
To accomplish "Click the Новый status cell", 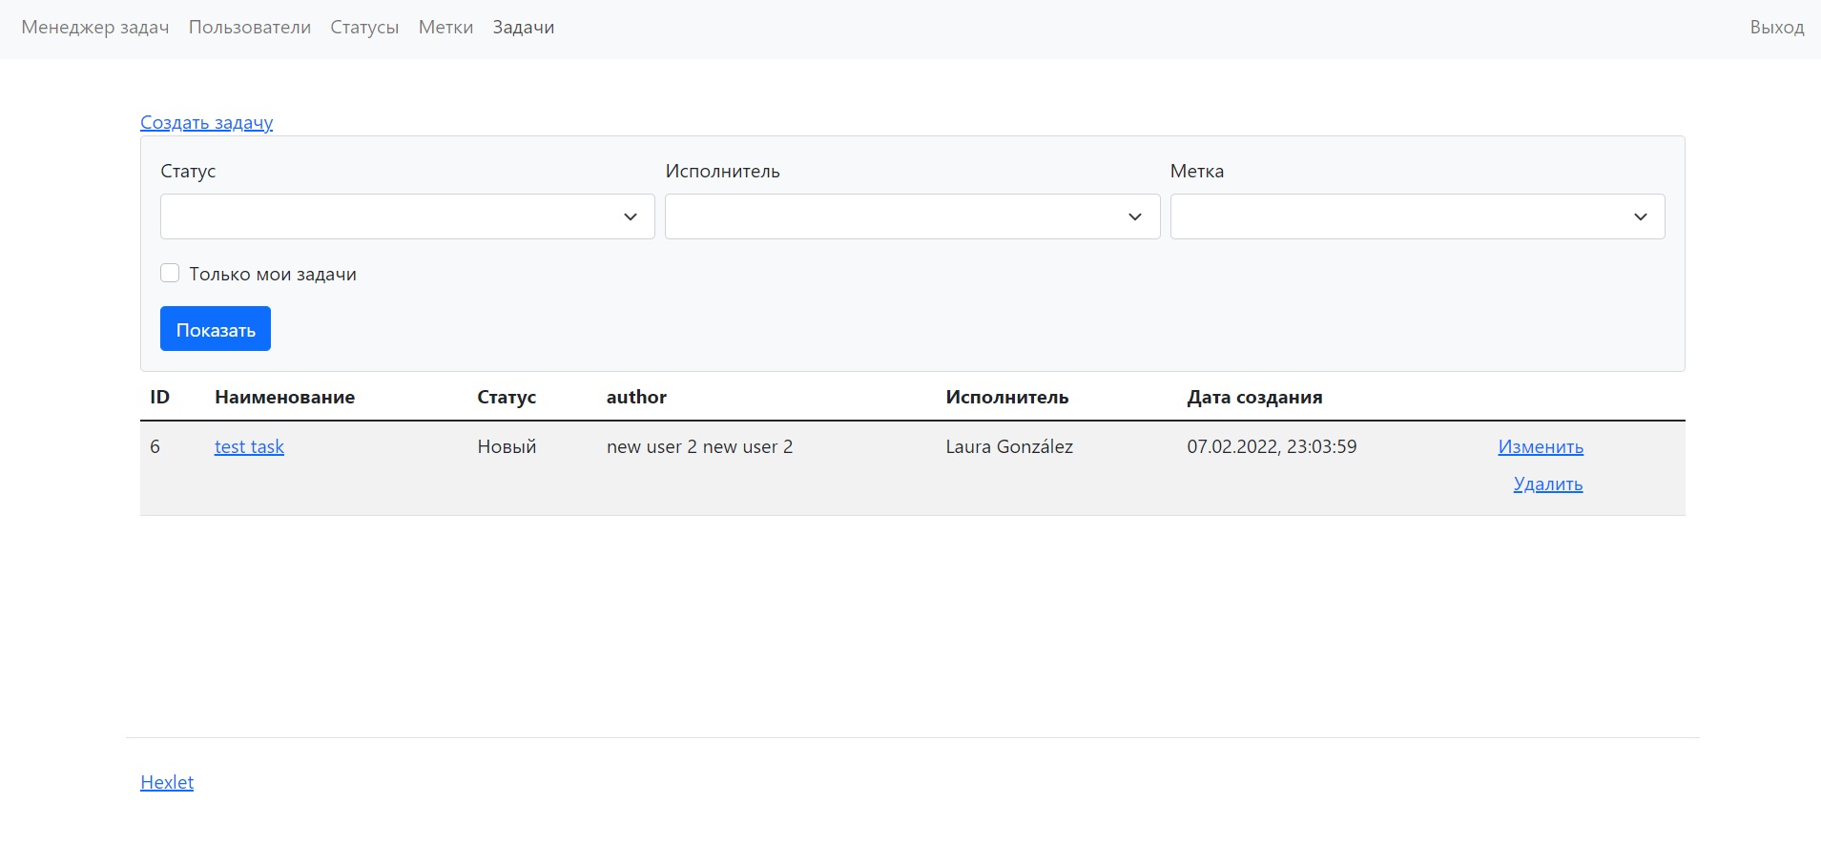I will coord(507,446).
